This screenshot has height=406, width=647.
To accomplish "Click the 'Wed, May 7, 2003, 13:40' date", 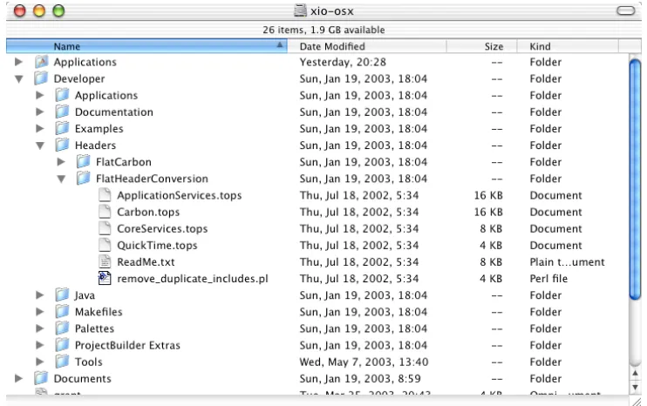I will tap(364, 362).
